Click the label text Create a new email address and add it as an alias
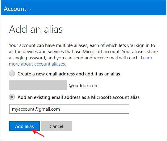Viewport: 167px width, 141px height. (x=69, y=74)
